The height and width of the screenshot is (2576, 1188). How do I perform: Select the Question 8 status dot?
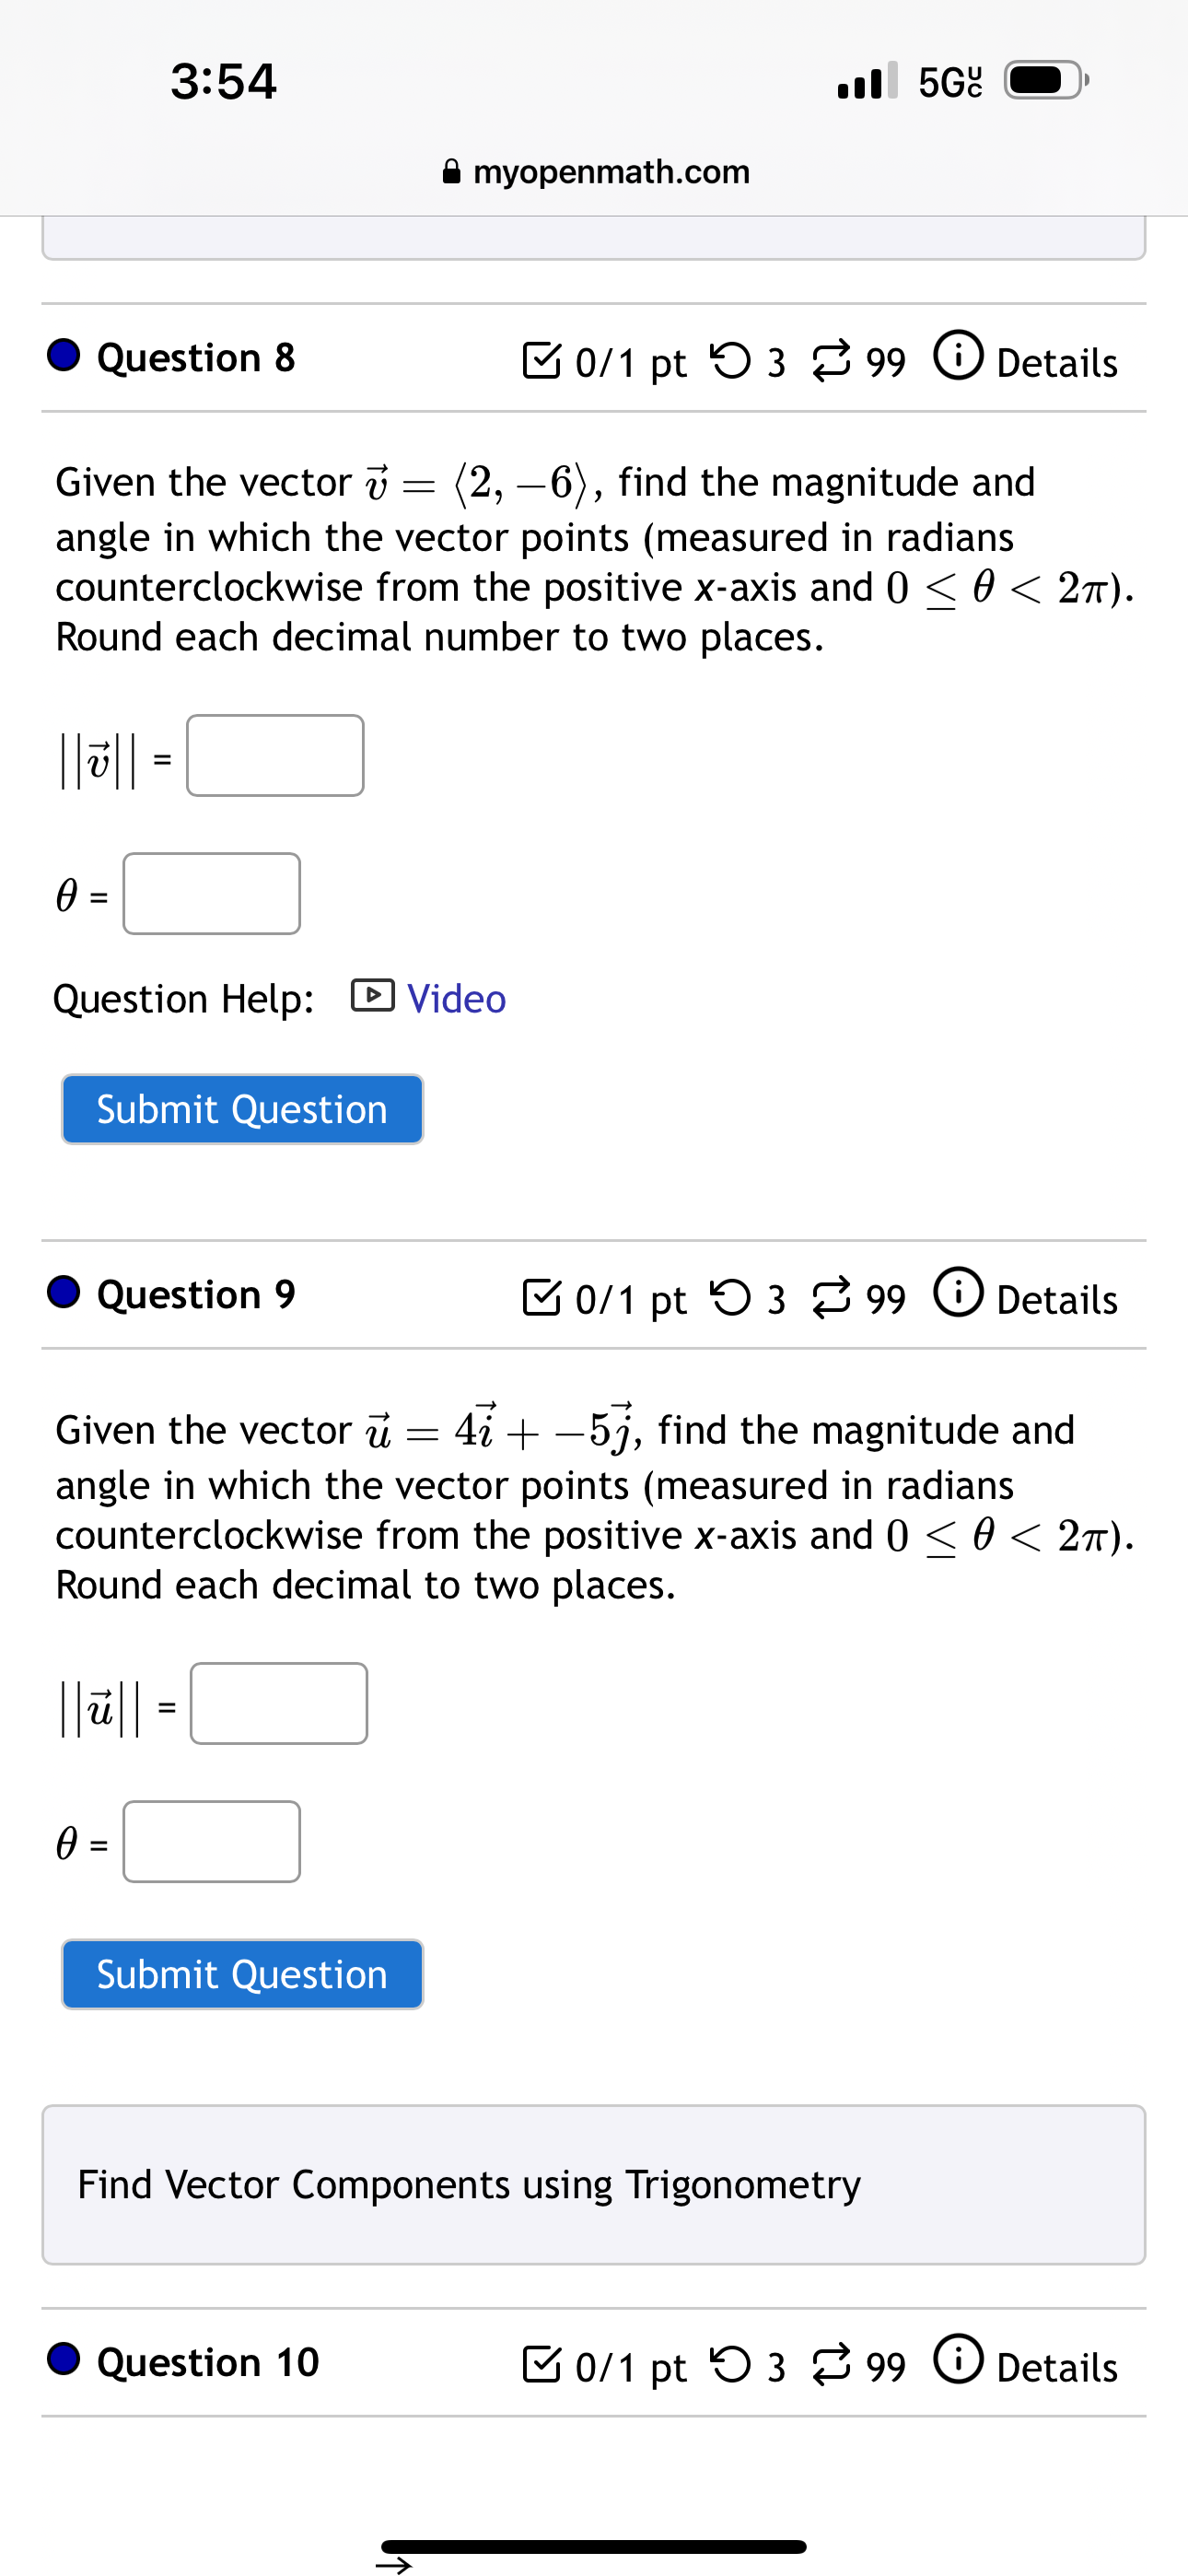coord(62,356)
